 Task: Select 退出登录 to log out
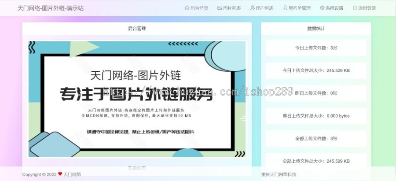(x=364, y=8)
